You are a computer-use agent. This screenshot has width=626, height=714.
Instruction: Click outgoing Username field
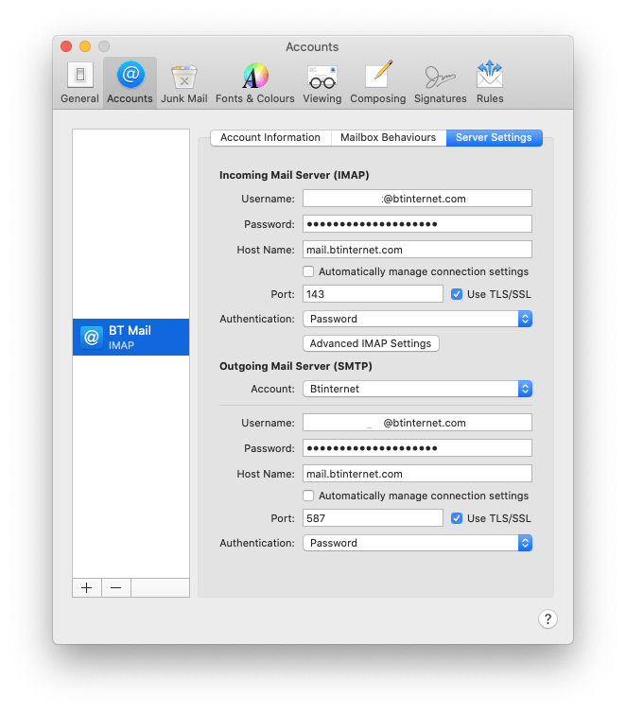pyautogui.click(x=417, y=423)
